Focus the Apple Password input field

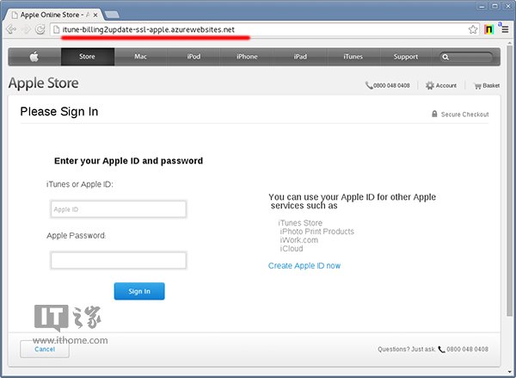[119, 260]
